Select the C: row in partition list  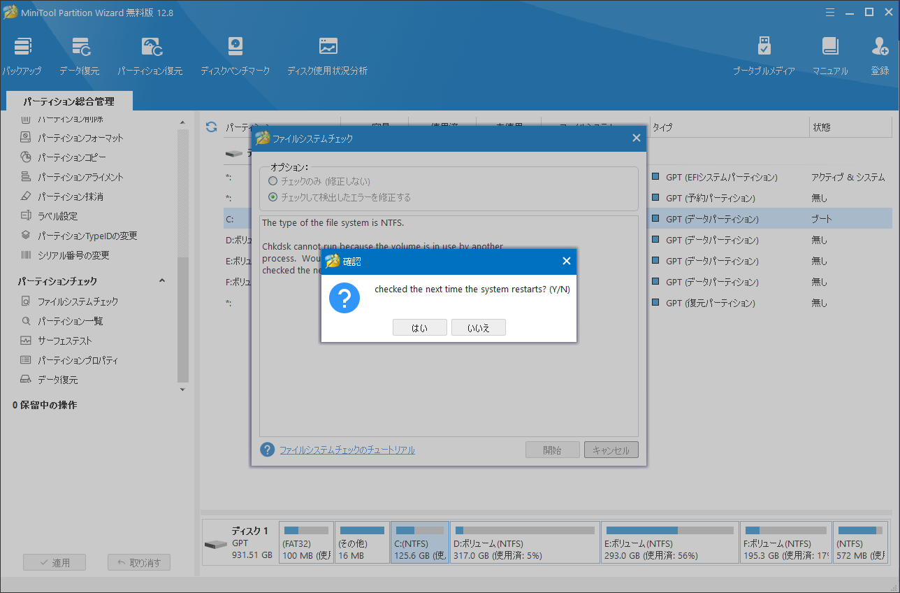point(558,219)
